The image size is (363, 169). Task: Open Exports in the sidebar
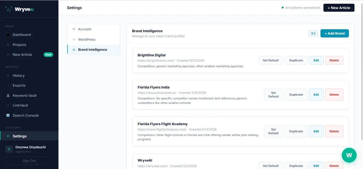click(29, 86)
